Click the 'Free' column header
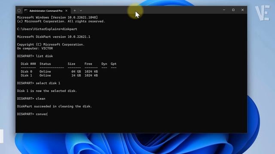The image size is (275, 154). point(88,64)
